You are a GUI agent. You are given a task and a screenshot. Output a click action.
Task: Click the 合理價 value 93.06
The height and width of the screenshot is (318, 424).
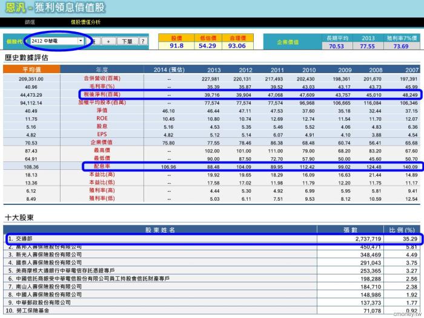pos(237,45)
